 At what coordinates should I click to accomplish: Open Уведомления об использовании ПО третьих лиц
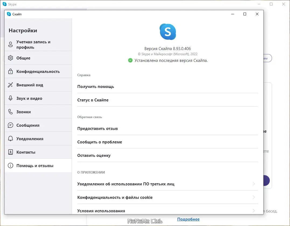167,184
